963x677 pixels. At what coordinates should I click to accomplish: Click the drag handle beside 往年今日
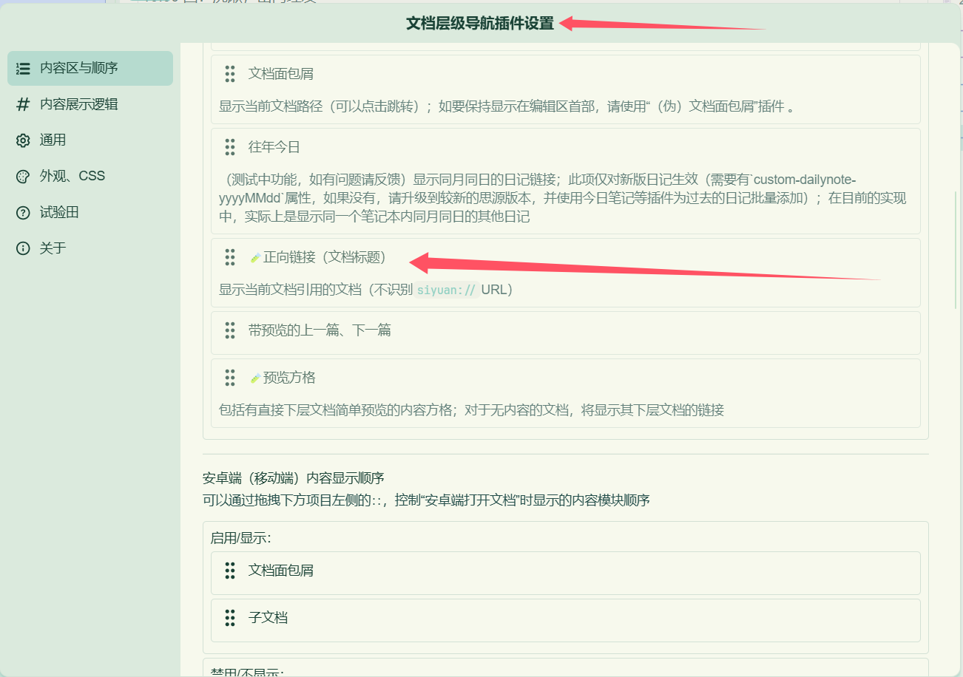(230, 147)
